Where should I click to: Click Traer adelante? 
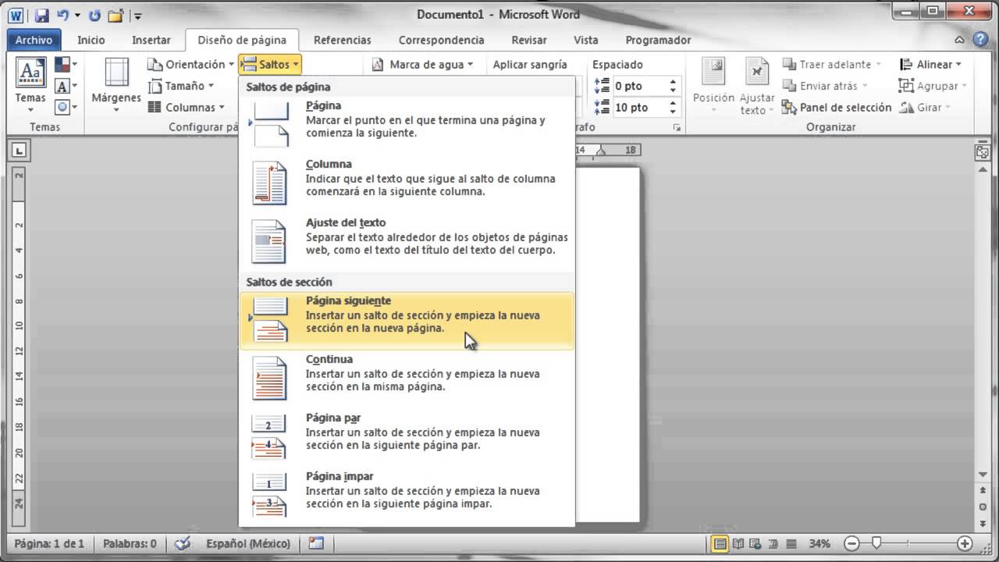coord(827,65)
